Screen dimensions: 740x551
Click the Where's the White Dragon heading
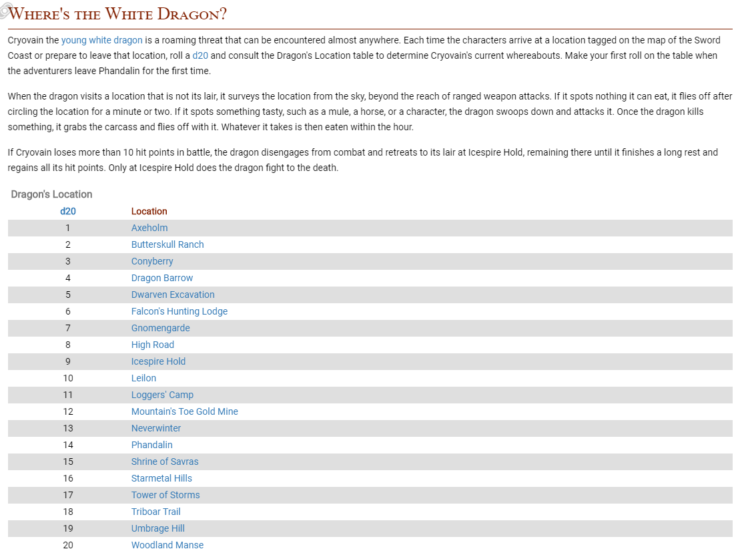pos(117,13)
